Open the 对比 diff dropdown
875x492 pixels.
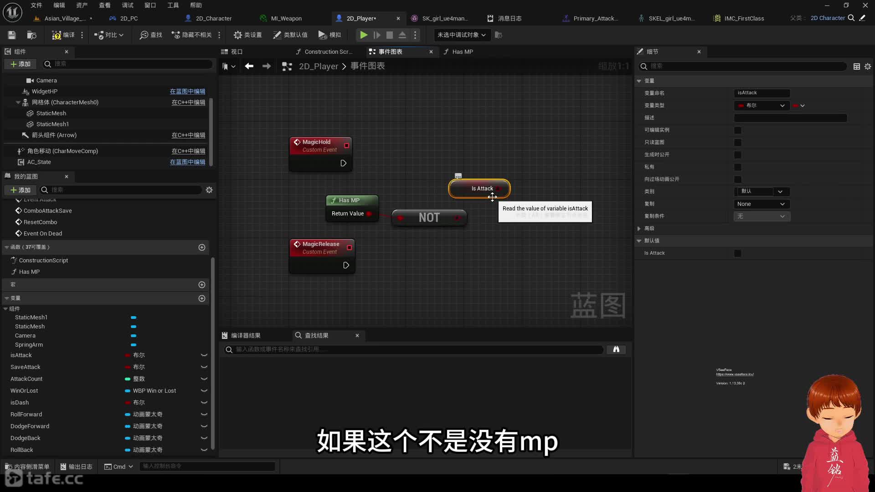pos(109,35)
